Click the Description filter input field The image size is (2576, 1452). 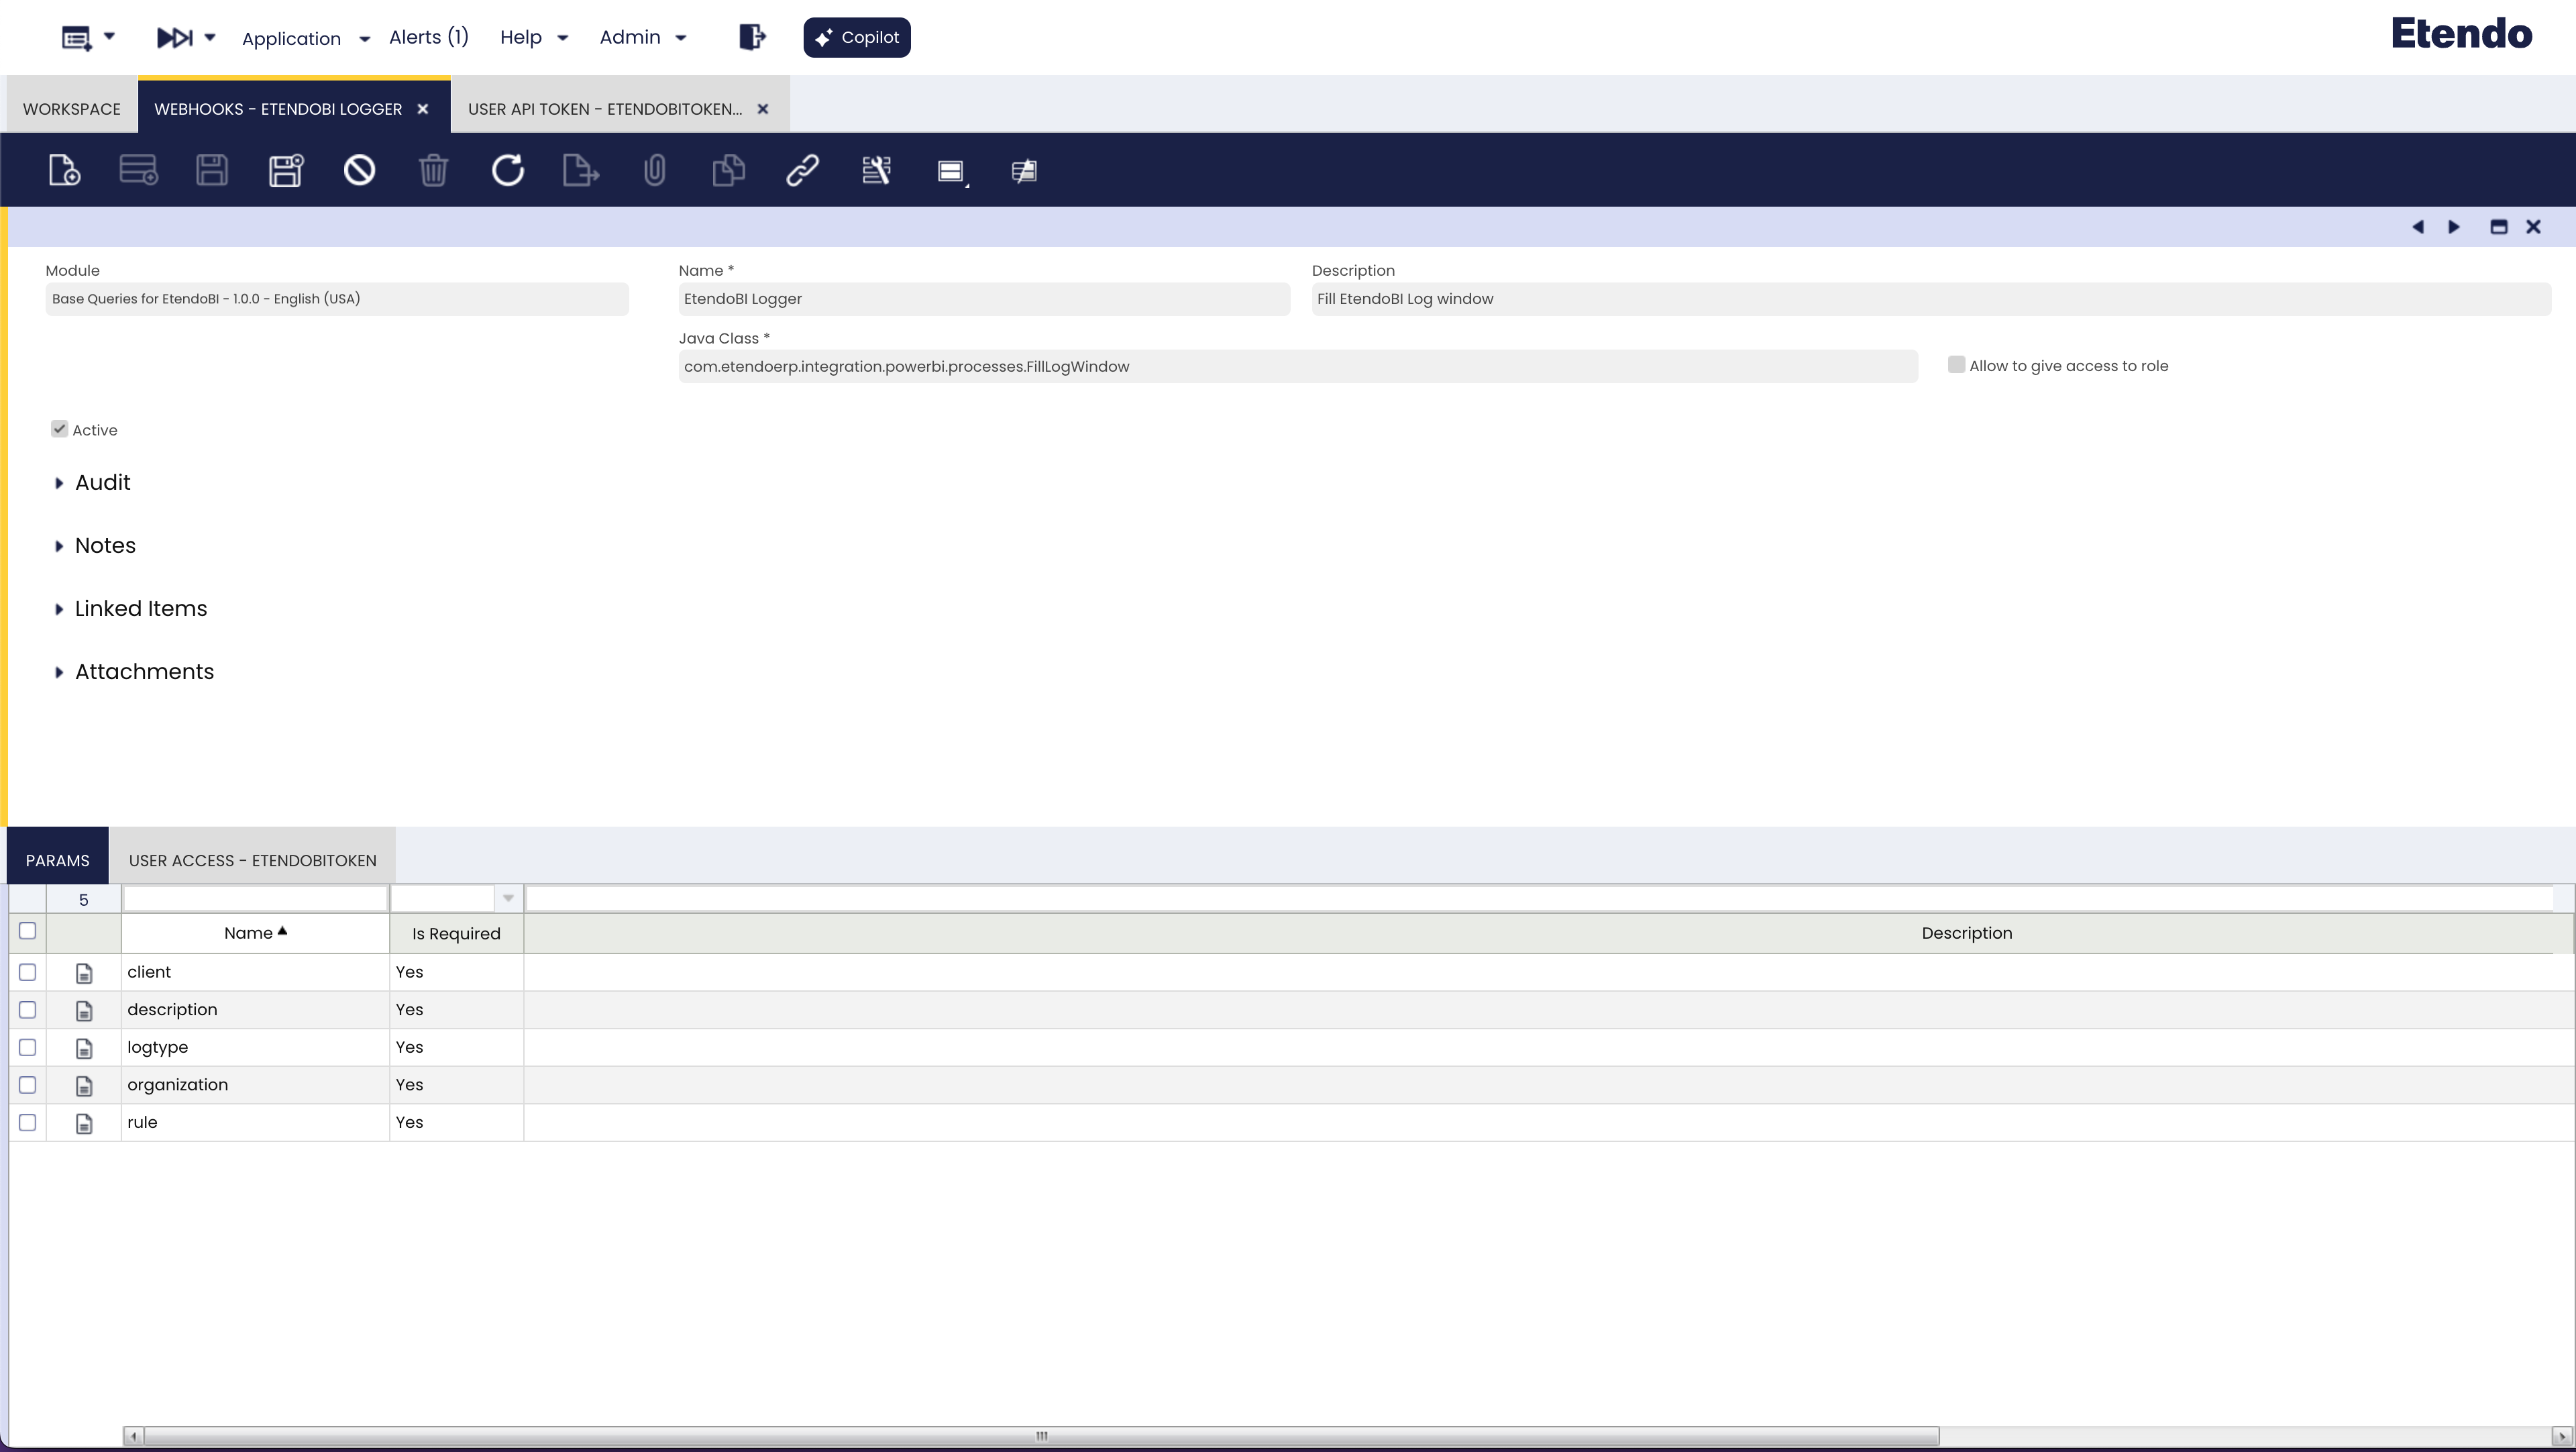click(1540, 899)
